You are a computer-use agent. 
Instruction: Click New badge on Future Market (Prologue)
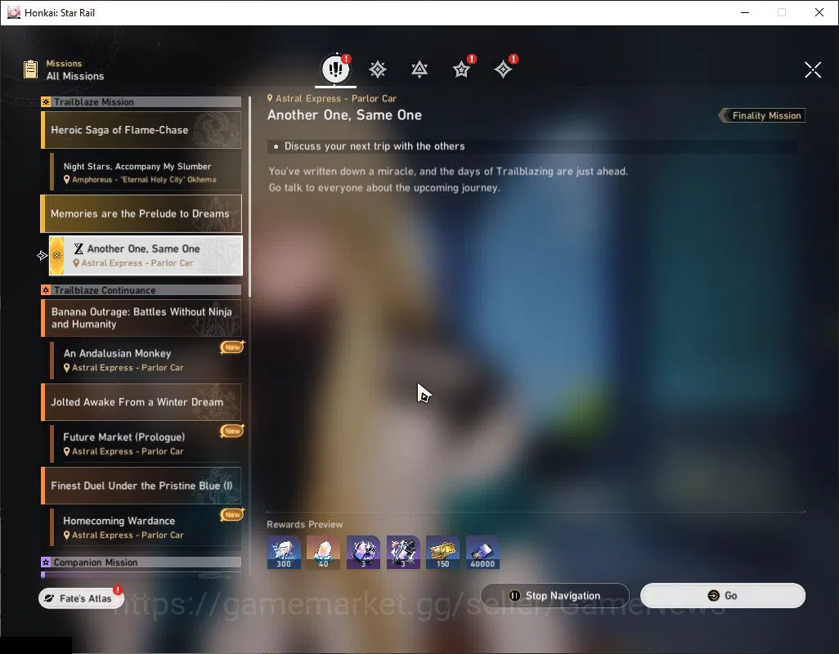click(232, 431)
